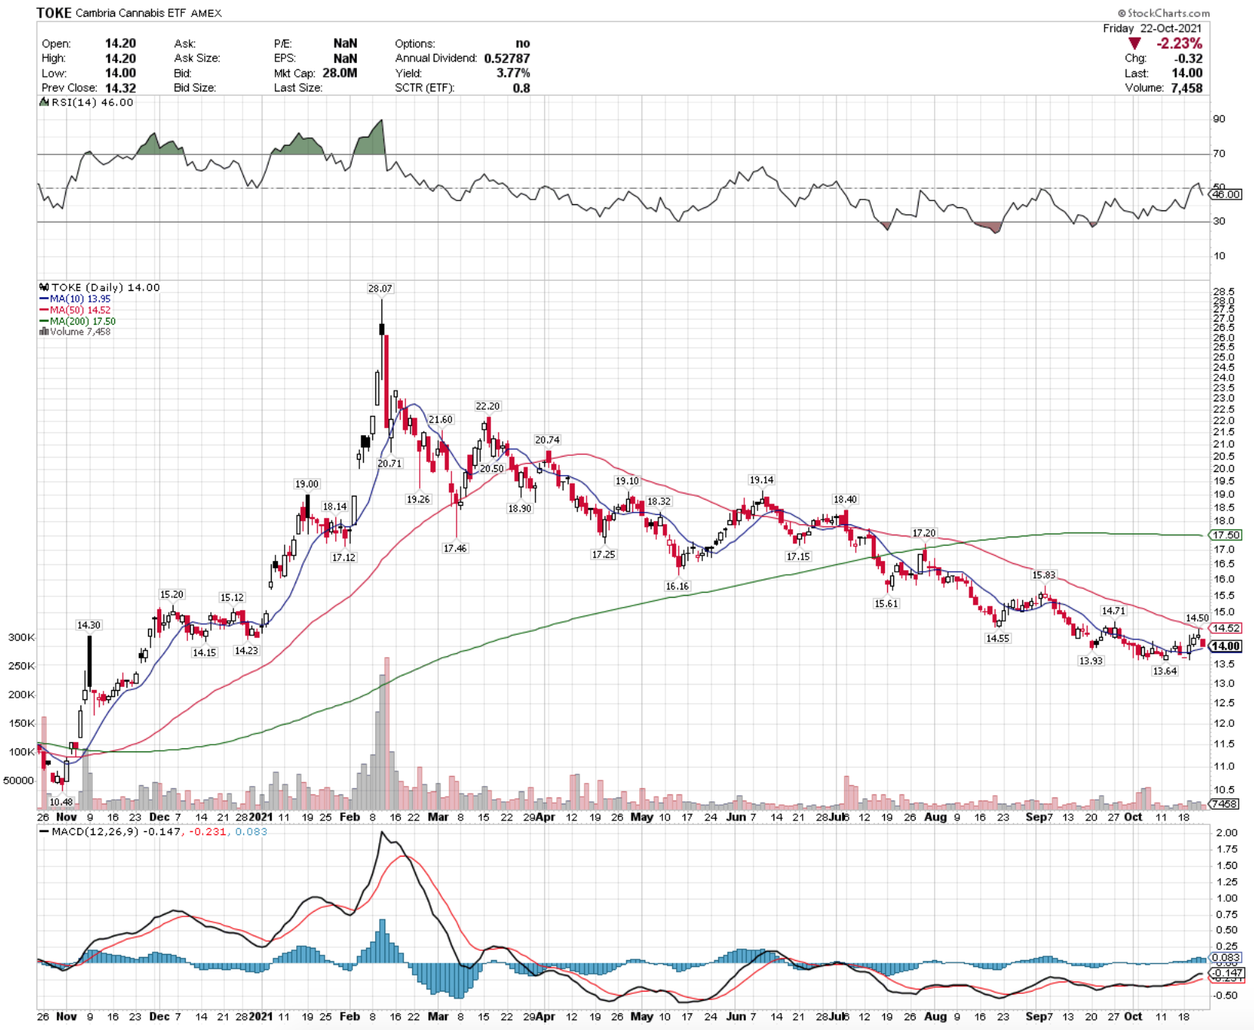Click the green 17.50 MA(200) axis tag
The image size is (1254, 1030).
point(1226,535)
